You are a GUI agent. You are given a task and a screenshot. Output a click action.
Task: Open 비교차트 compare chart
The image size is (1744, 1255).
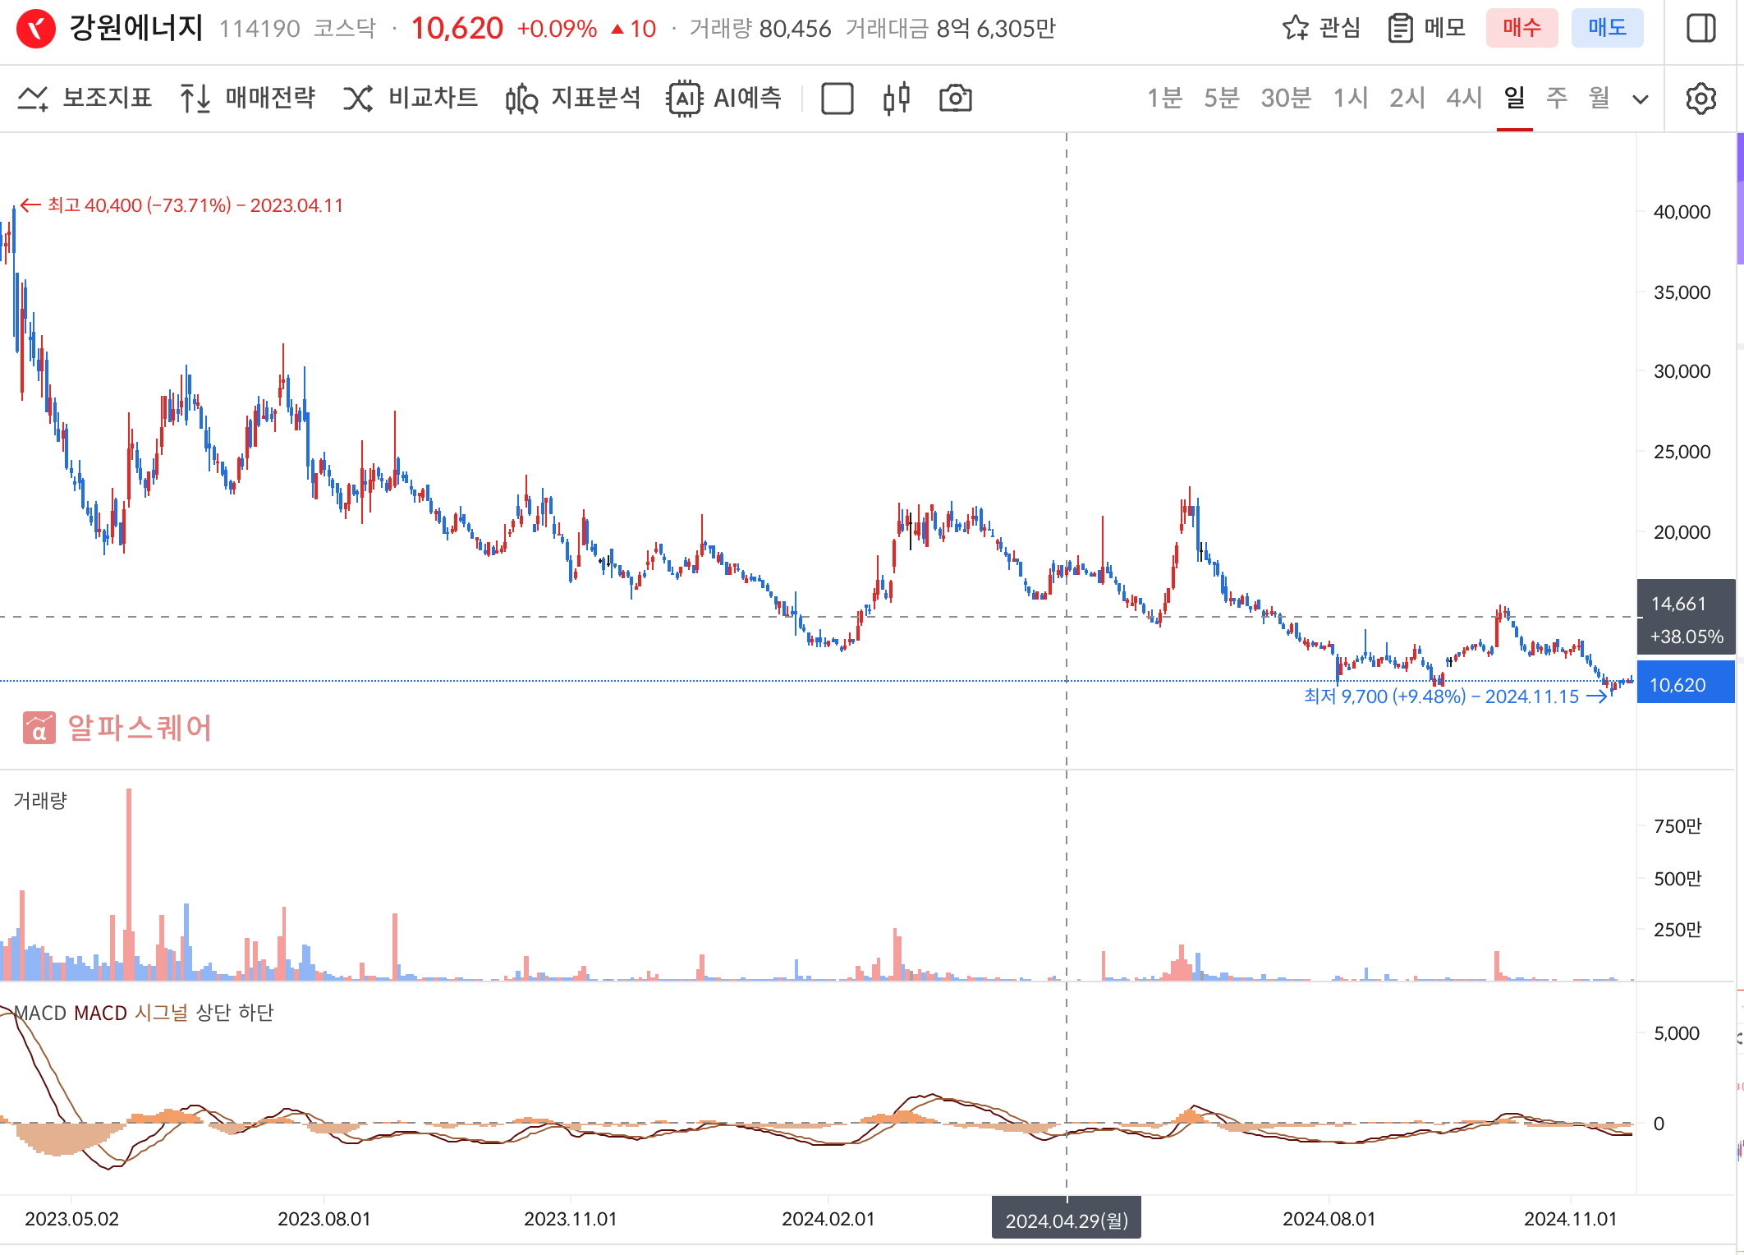(x=410, y=99)
